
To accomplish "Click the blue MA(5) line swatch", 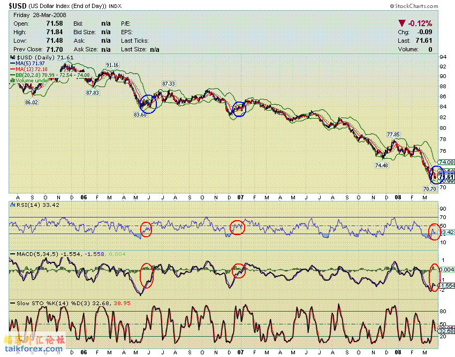I will [x=12, y=63].
